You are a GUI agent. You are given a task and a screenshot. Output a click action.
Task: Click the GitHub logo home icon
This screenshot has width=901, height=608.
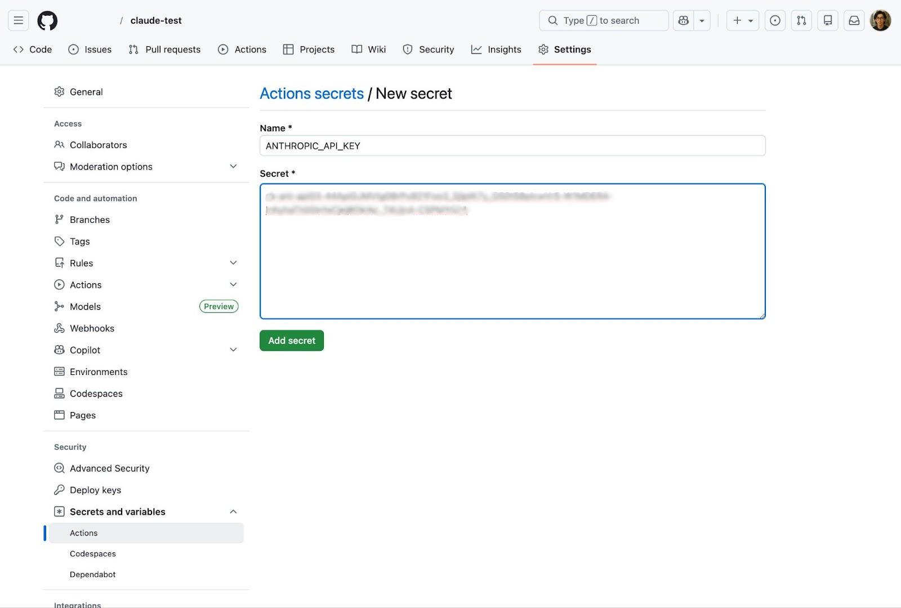pos(47,20)
